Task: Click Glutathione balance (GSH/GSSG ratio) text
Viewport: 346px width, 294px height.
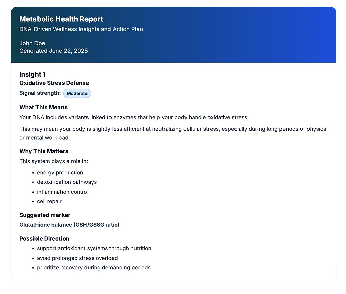Action: pos(69,225)
